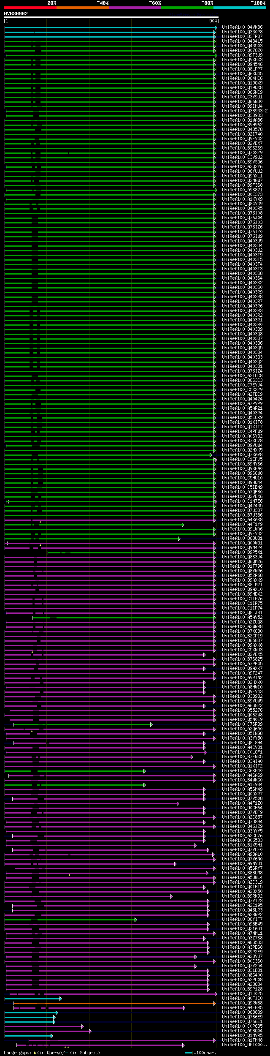
Task: Click the purple arrowhead for A5BQ04
Action: point(90,1031)
